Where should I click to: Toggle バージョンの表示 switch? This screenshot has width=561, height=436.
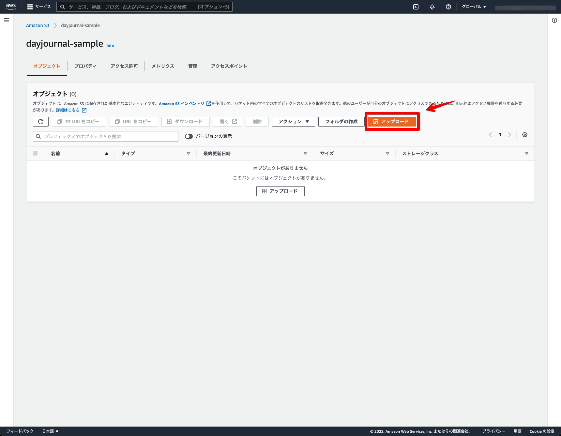click(x=189, y=136)
